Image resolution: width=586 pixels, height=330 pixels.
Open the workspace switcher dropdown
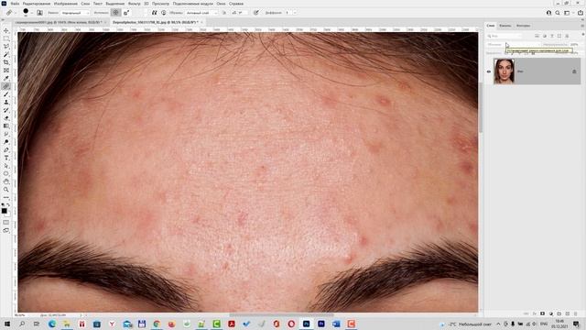(569, 13)
